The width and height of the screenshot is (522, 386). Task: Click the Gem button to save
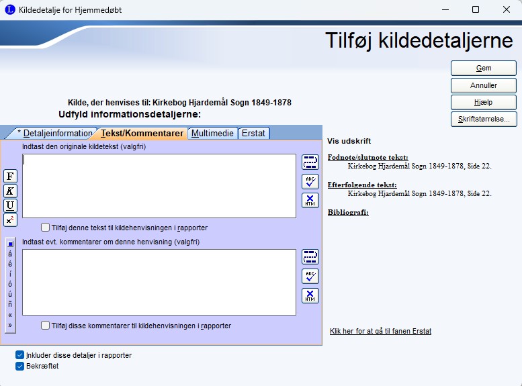[x=483, y=68]
